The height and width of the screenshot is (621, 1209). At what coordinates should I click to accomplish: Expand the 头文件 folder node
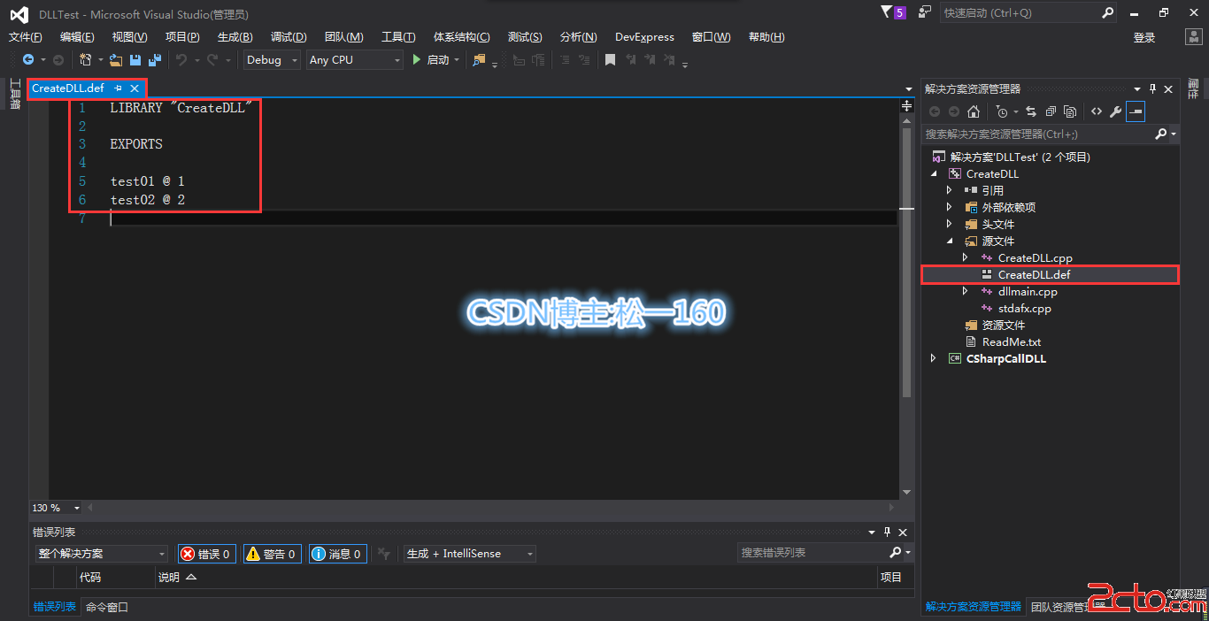point(950,224)
